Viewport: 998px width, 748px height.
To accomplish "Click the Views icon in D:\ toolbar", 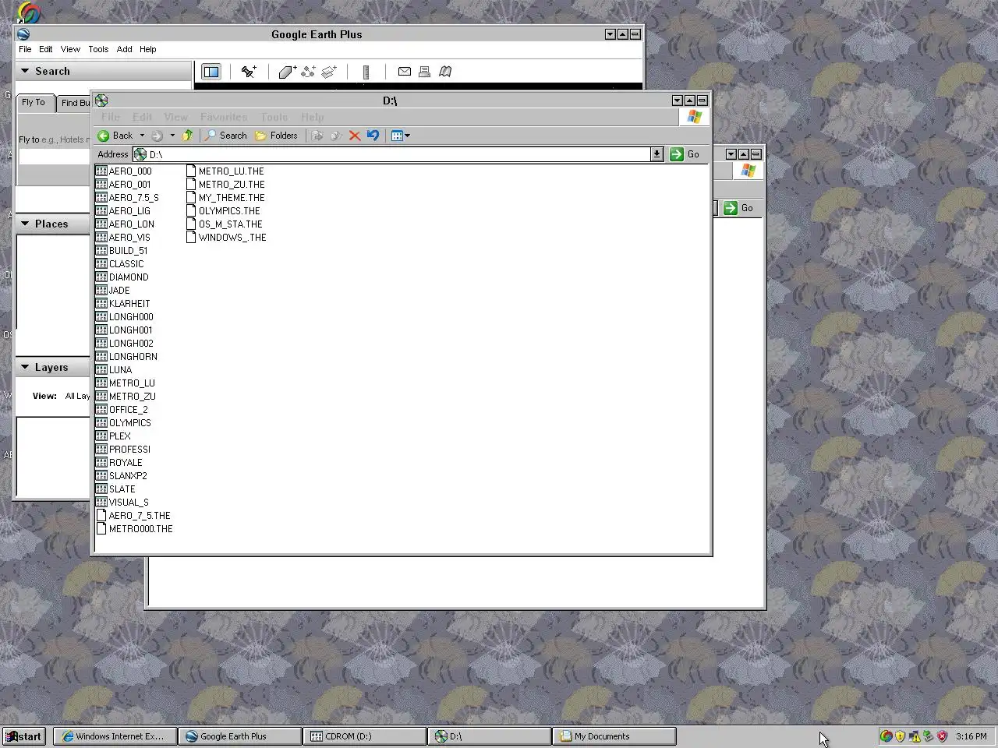I will [397, 136].
